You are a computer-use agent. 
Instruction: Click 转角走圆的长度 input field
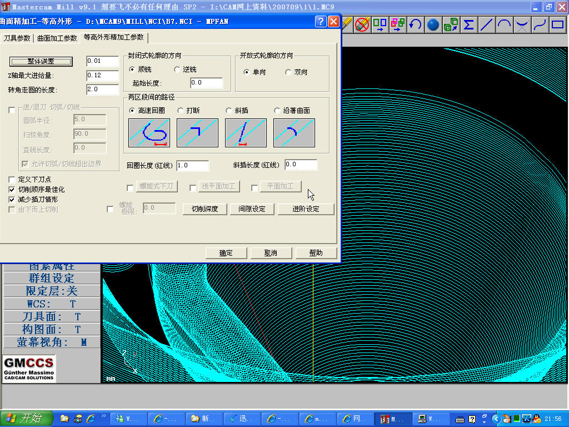coord(102,90)
